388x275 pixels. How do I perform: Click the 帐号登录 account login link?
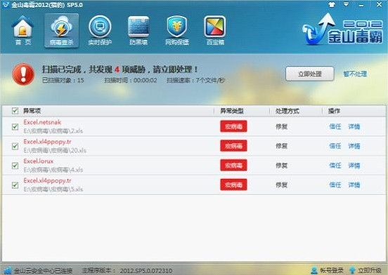[x=332, y=271]
